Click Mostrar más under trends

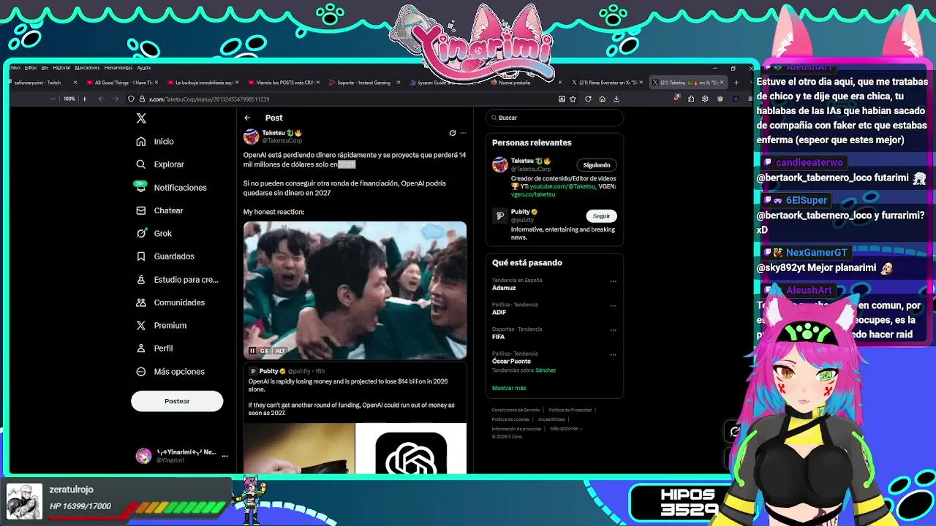509,388
